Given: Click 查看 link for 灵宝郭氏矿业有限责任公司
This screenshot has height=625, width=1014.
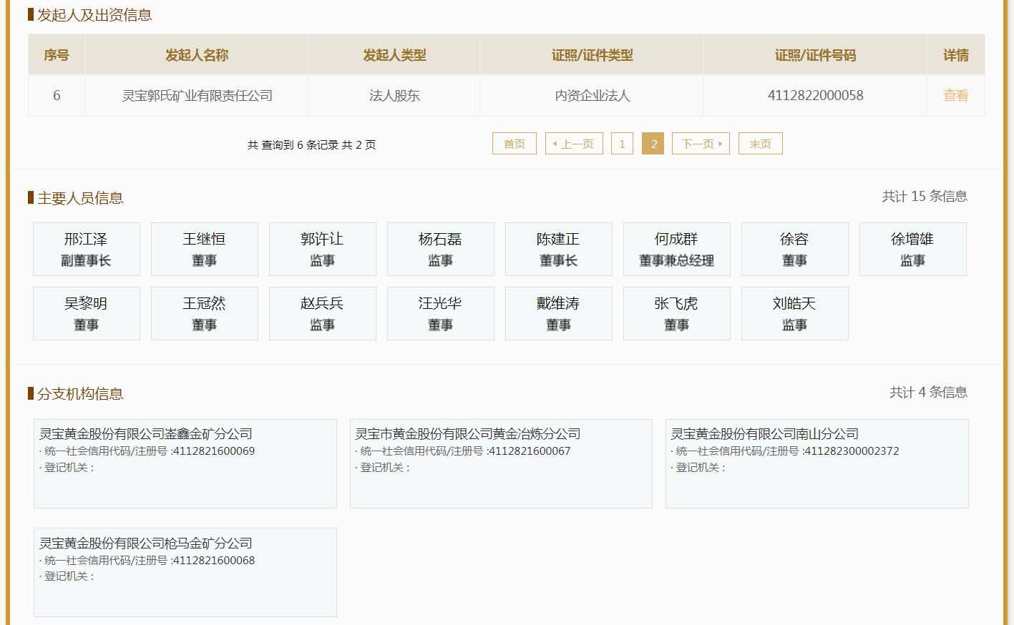Looking at the screenshot, I should tap(955, 95).
